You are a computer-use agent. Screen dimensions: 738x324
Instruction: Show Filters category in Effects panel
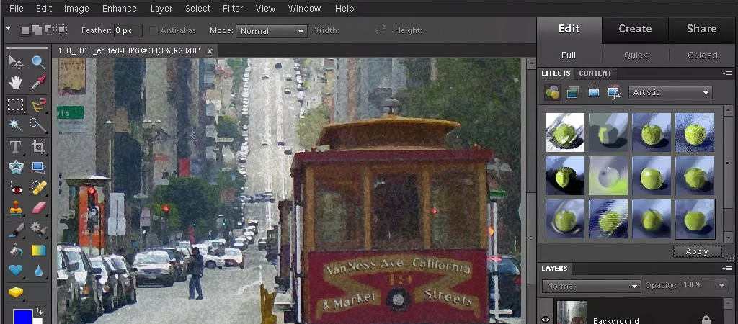pyautogui.click(x=553, y=93)
